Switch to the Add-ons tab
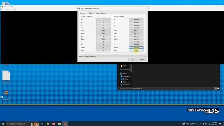The width and height of the screenshot is (224, 126). (x=91, y=13)
